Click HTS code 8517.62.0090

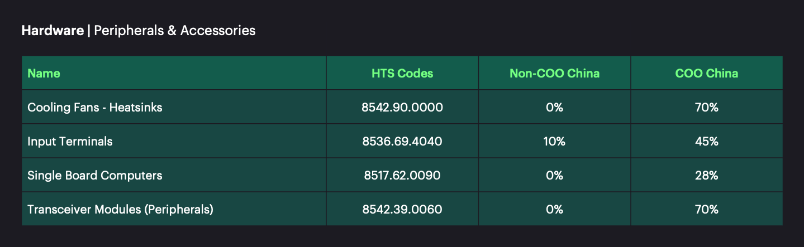pyautogui.click(x=402, y=175)
